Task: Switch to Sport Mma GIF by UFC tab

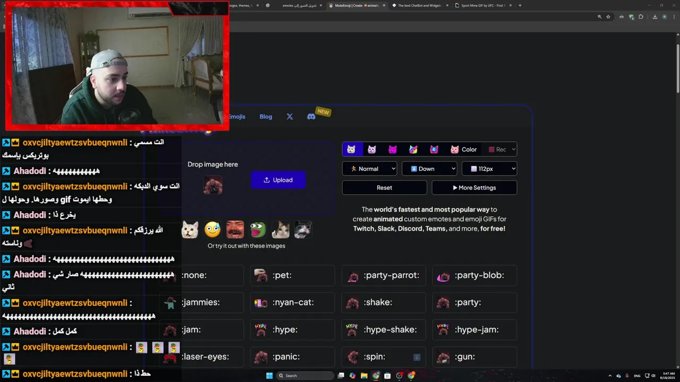Action: point(482,5)
